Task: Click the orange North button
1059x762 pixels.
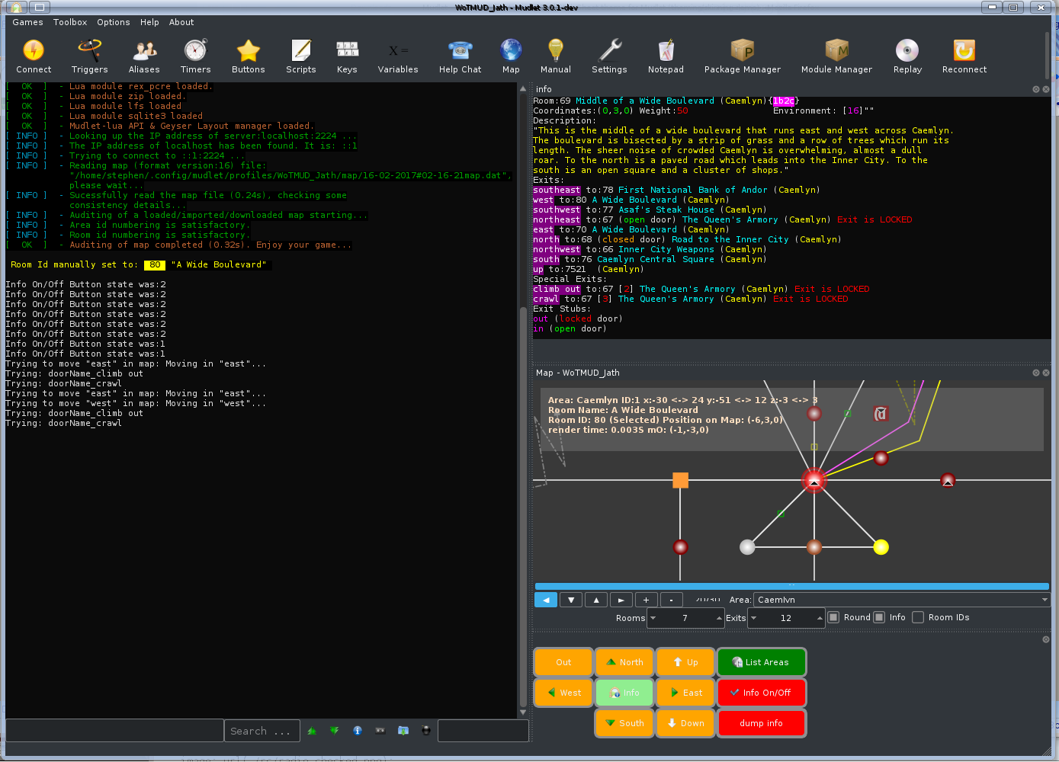Action: pos(624,662)
